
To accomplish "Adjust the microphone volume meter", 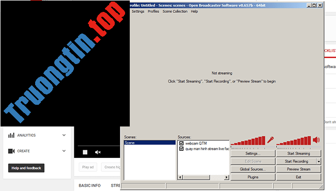I will point(248,141).
